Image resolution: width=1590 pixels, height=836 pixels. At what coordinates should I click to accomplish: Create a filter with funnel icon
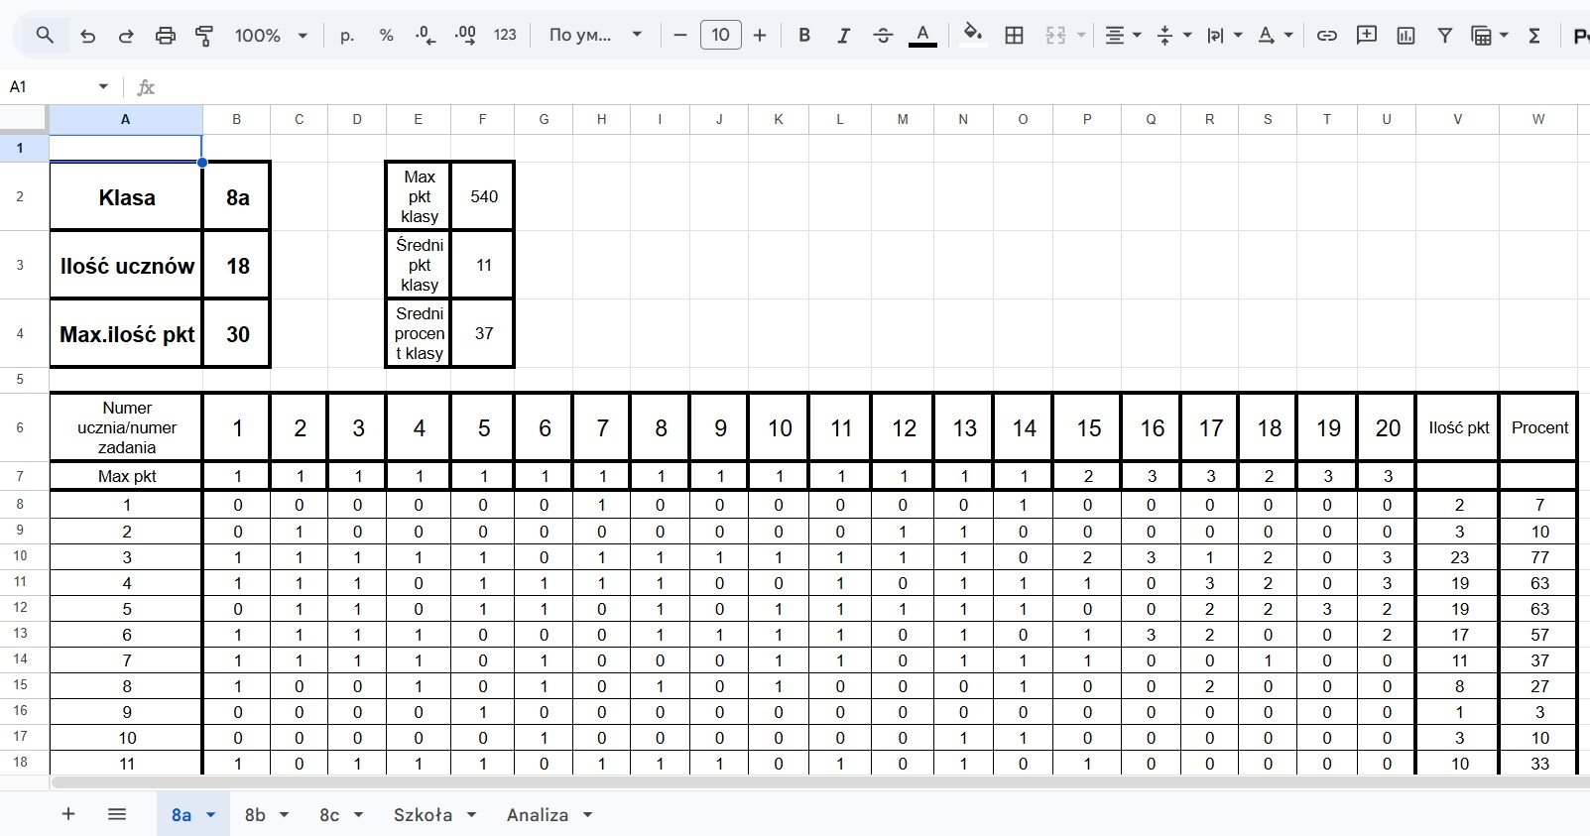click(x=1445, y=36)
